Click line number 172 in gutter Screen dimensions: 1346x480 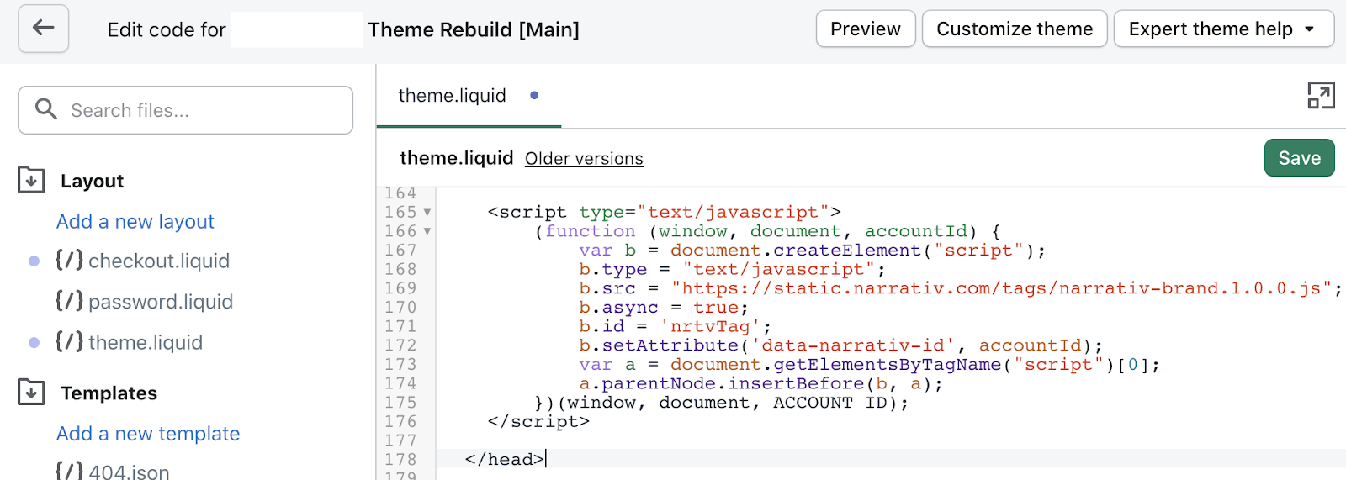[400, 345]
